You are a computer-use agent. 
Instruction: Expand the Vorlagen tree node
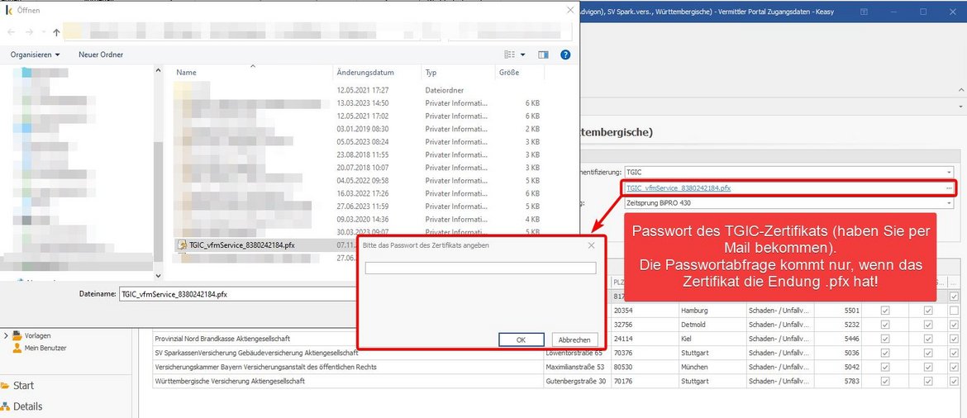(x=6, y=335)
